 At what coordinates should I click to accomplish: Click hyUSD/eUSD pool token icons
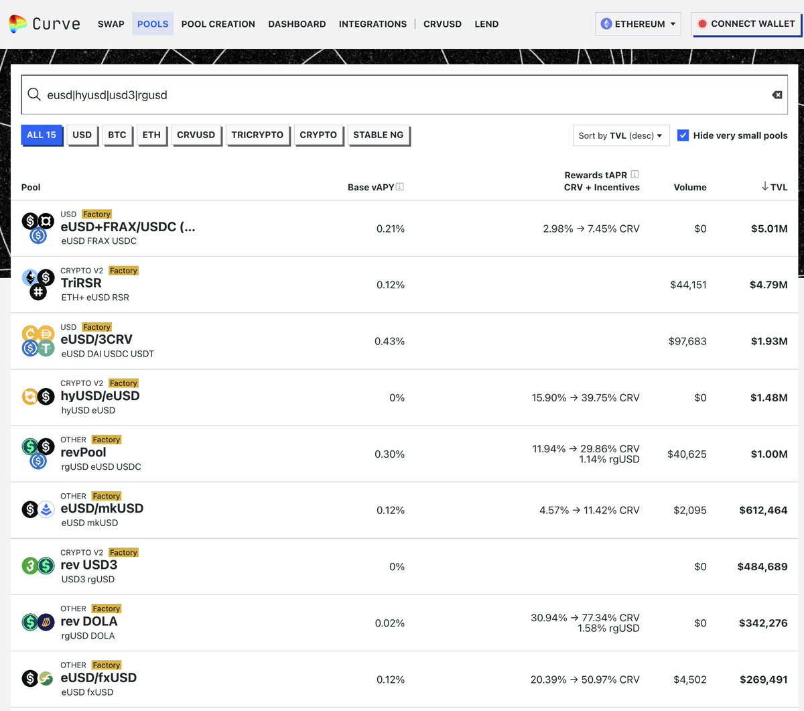pyautogui.click(x=38, y=397)
